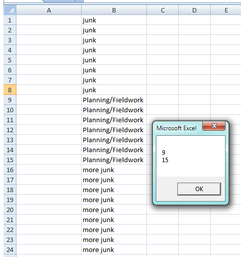The width and height of the screenshot is (241, 257).
Task: Select row 24 header
Action: click(x=10, y=250)
